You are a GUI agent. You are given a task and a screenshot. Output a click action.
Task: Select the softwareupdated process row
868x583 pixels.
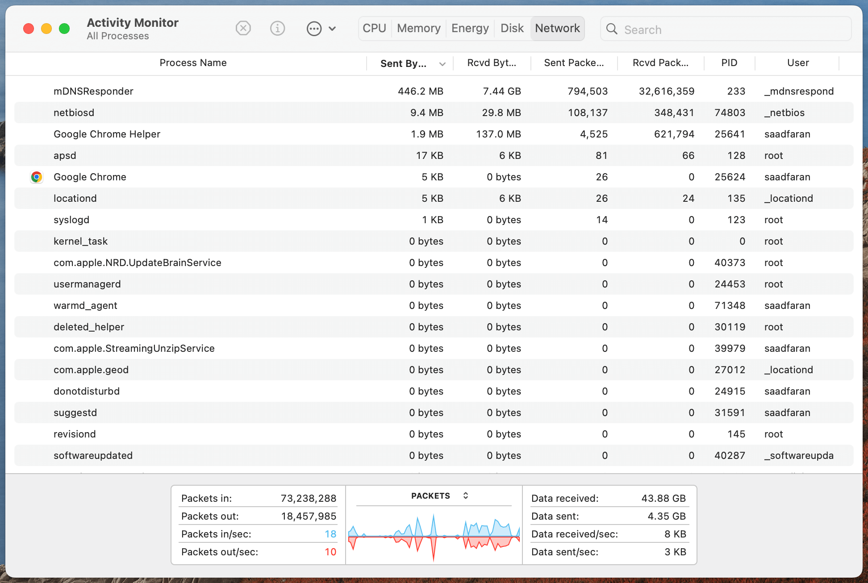pos(434,455)
